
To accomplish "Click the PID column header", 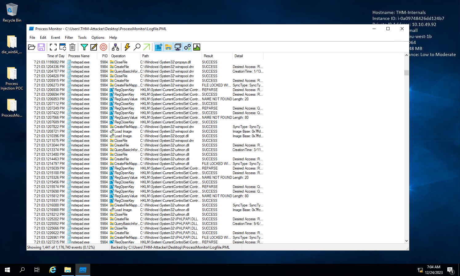I will pyautogui.click(x=103, y=56).
